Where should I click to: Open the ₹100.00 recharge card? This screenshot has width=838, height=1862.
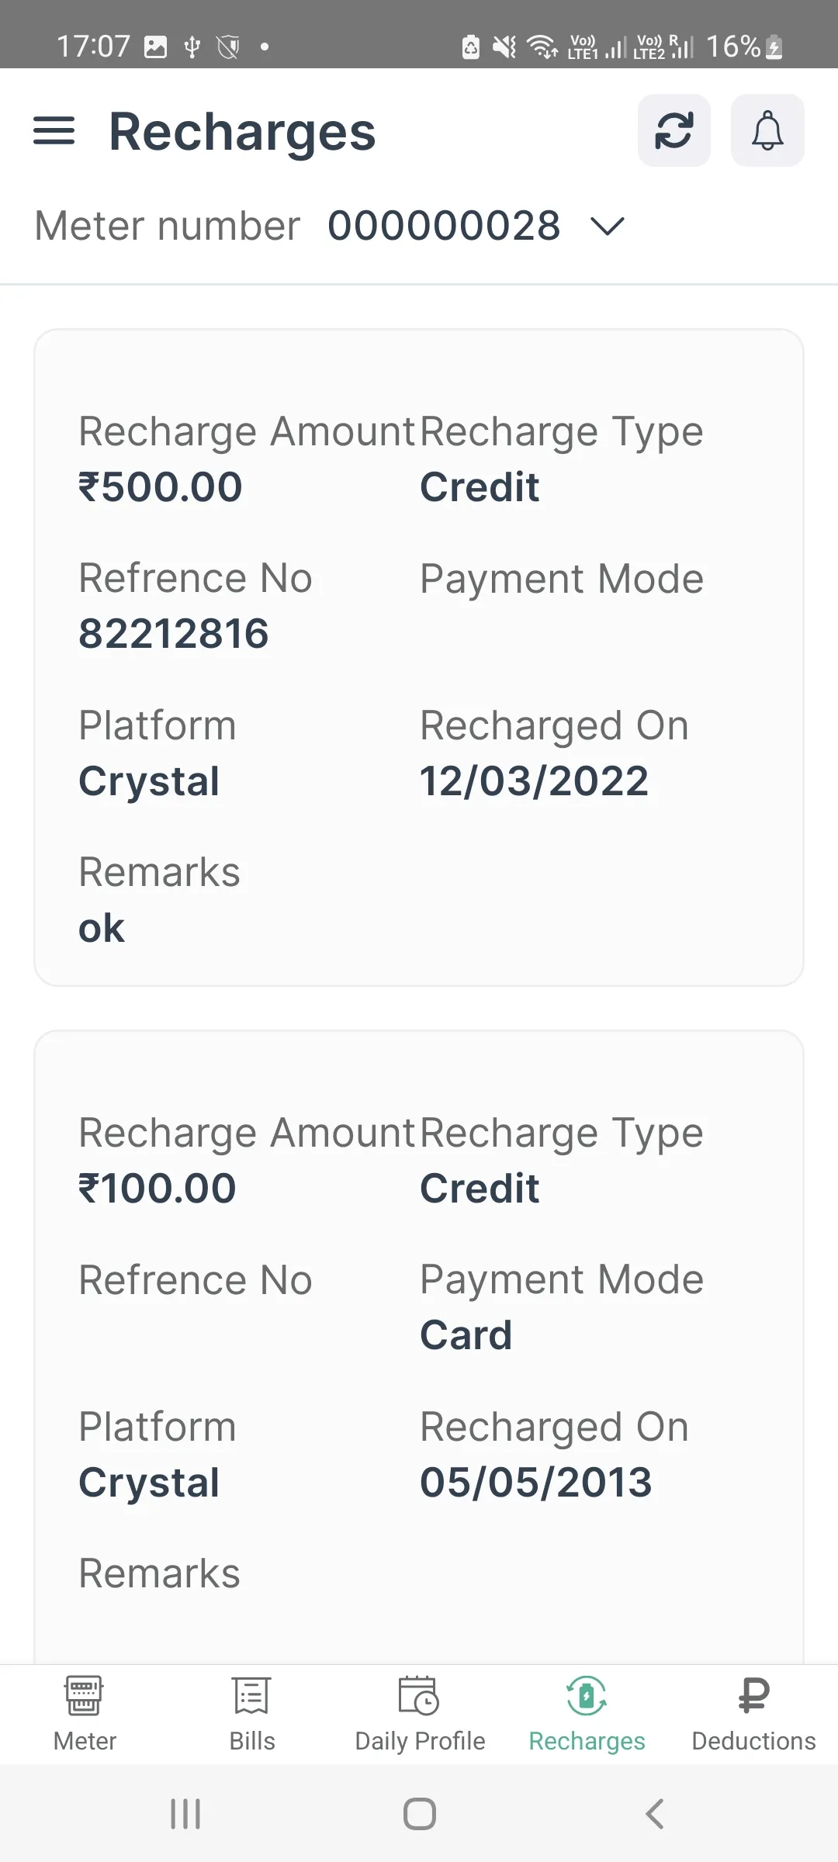[x=419, y=1350]
